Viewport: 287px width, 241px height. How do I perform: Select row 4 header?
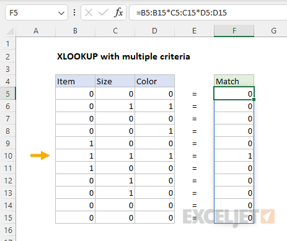click(x=8, y=81)
